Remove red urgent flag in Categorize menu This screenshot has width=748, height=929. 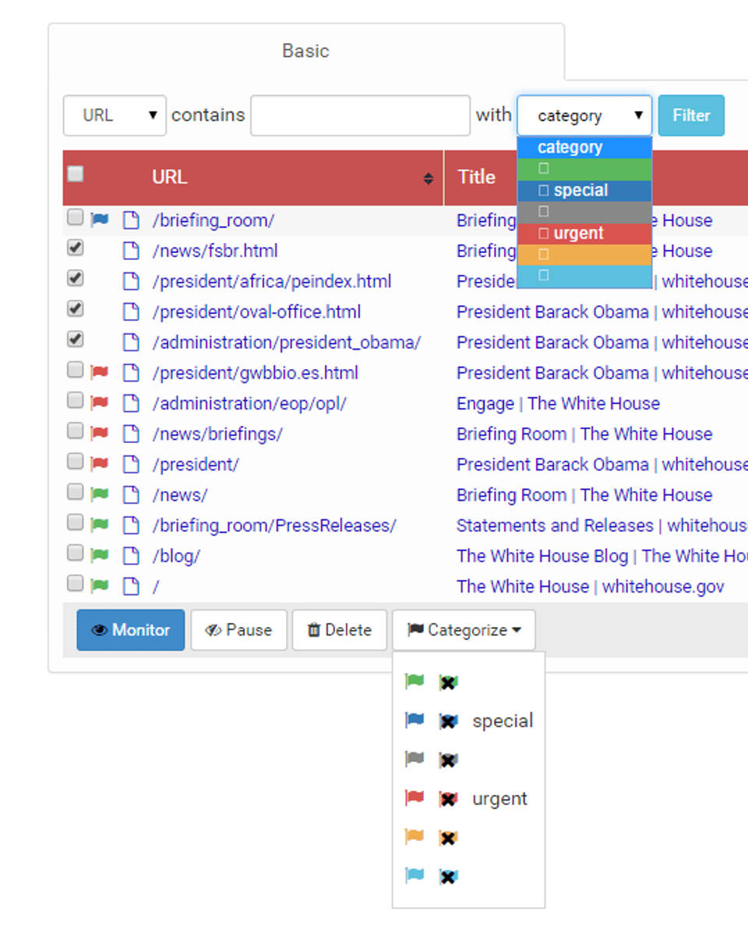[x=448, y=799]
